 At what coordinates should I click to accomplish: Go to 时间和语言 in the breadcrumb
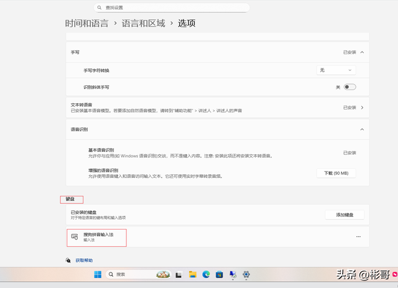click(86, 24)
